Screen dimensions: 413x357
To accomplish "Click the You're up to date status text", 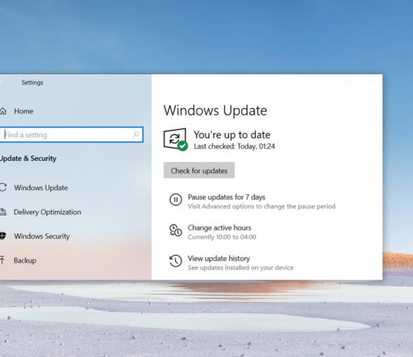I will pos(232,134).
